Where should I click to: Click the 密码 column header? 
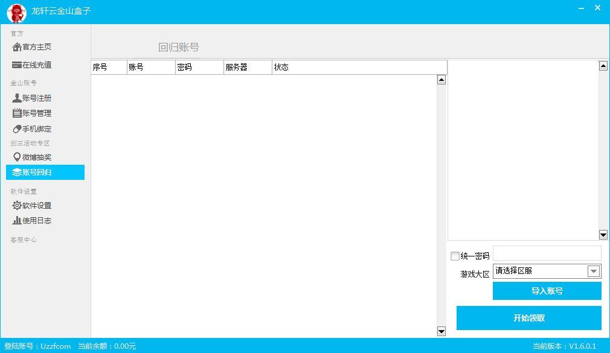[199, 67]
